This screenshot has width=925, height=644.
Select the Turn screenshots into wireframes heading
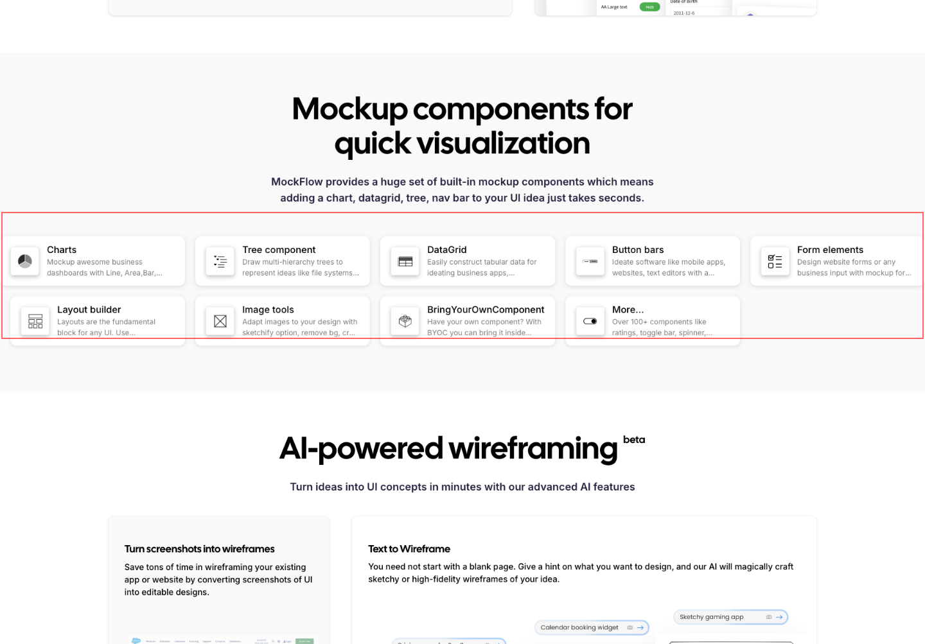coord(199,549)
